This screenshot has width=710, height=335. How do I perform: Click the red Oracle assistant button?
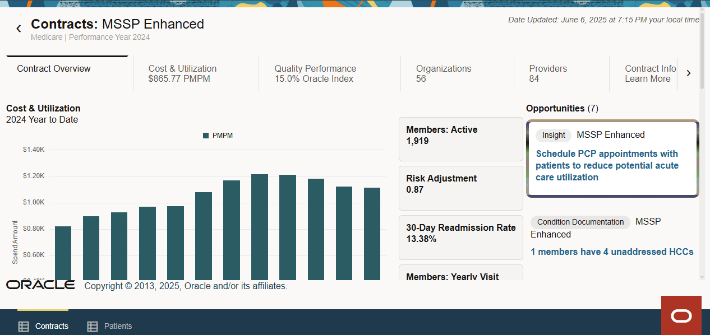click(x=681, y=315)
